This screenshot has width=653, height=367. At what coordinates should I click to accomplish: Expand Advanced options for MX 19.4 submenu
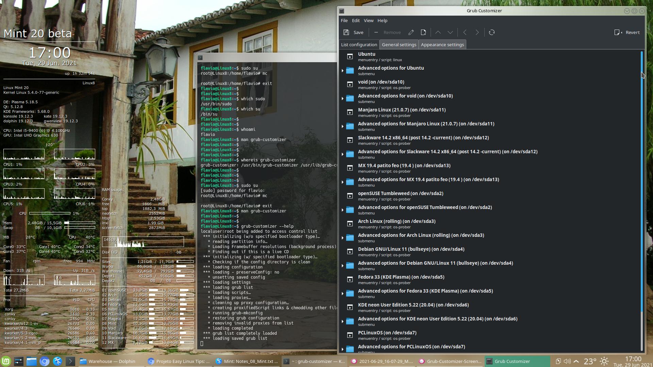(x=342, y=182)
